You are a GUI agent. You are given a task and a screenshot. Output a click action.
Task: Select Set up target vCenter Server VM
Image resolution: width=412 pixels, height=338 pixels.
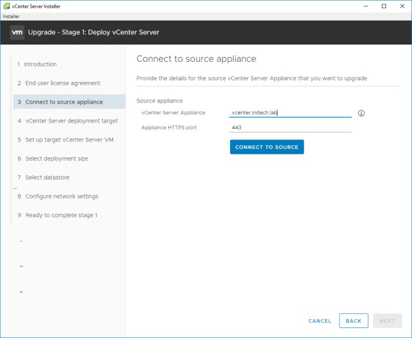(70, 140)
